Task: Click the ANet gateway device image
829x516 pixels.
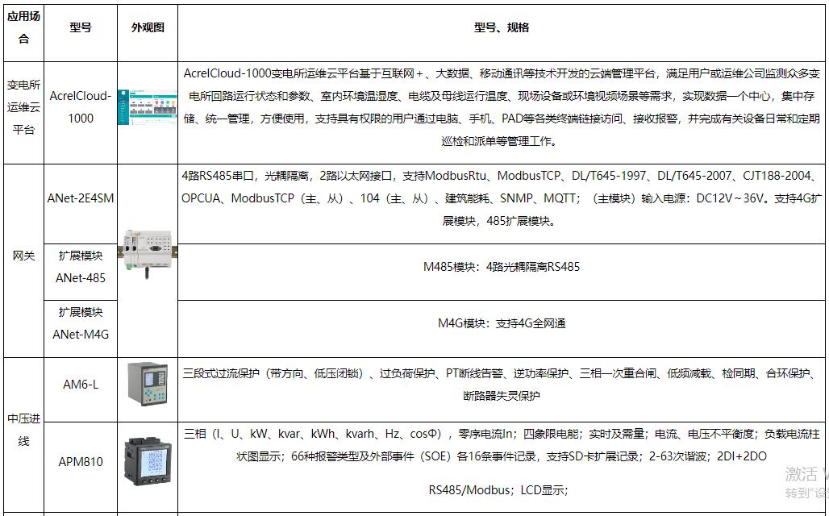Action: [x=148, y=248]
